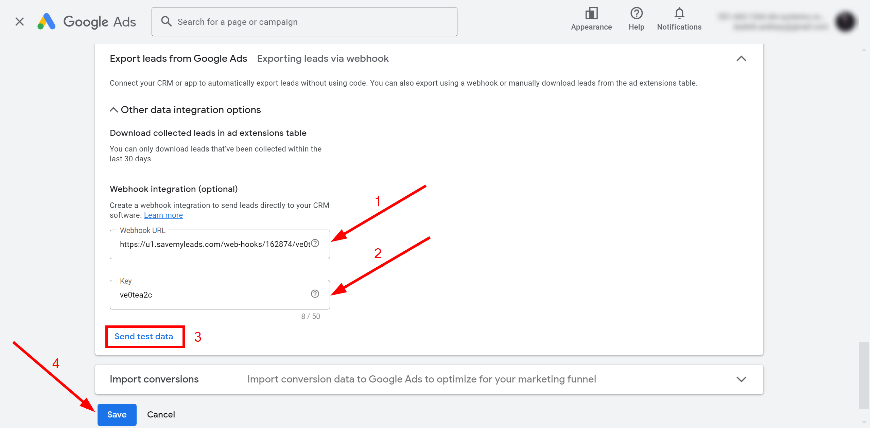Close the settings page with the X icon

[20, 22]
